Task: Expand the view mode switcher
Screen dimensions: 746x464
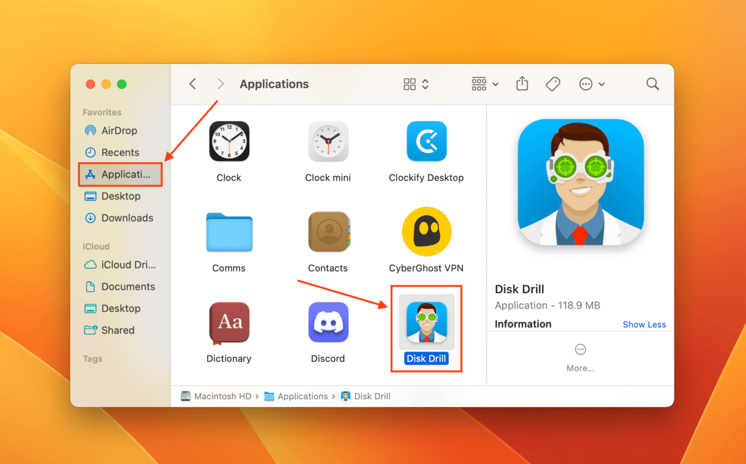Action: 416,84
